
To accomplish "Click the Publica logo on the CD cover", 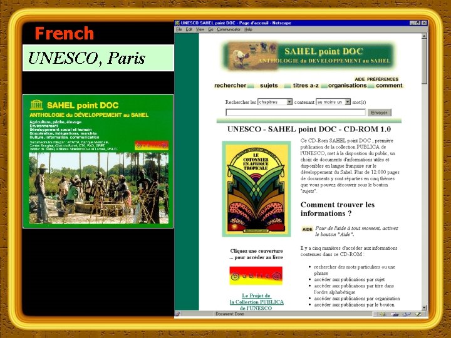I will tap(152, 145).
